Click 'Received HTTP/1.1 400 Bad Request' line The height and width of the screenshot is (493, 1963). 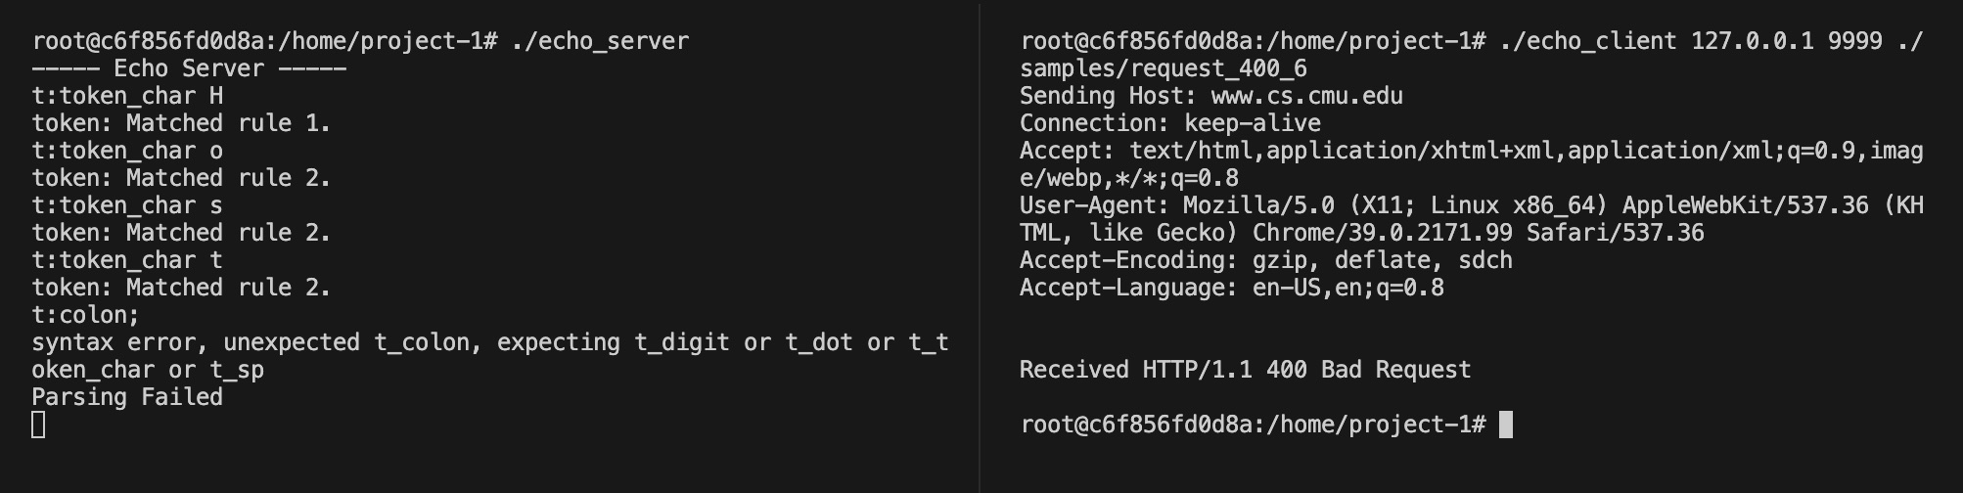[x=1245, y=370]
